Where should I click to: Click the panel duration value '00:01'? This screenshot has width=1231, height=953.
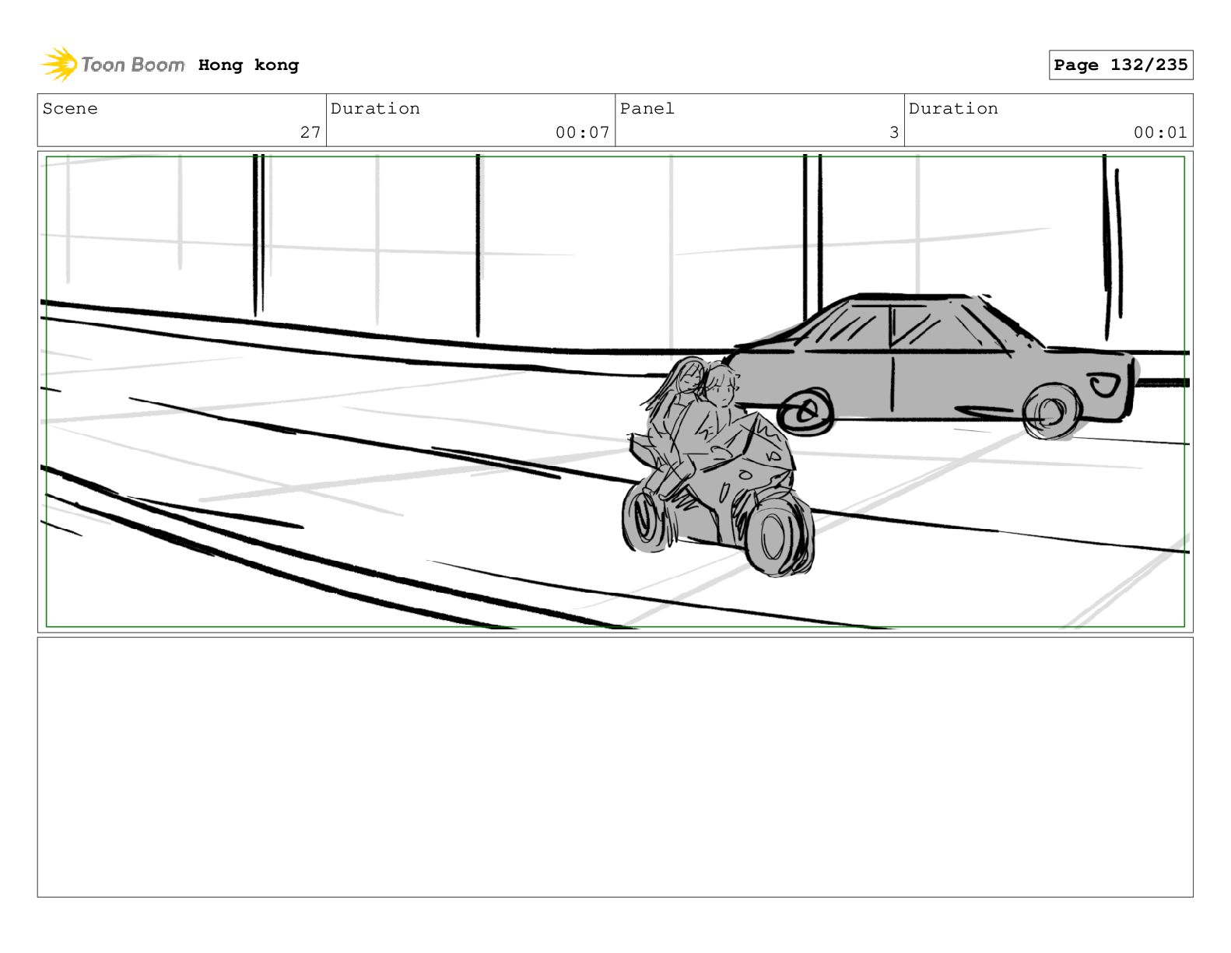[1160, 132]
